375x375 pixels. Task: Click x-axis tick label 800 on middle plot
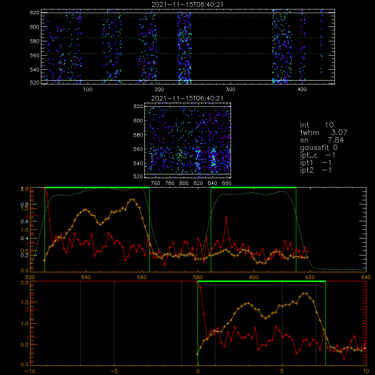[x=184, y=183]
